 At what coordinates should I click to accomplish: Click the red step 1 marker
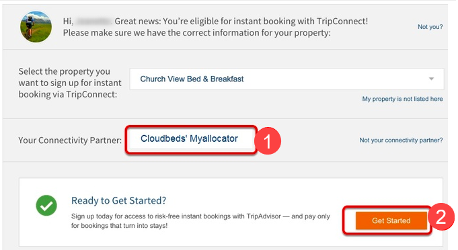pos(268,141)
